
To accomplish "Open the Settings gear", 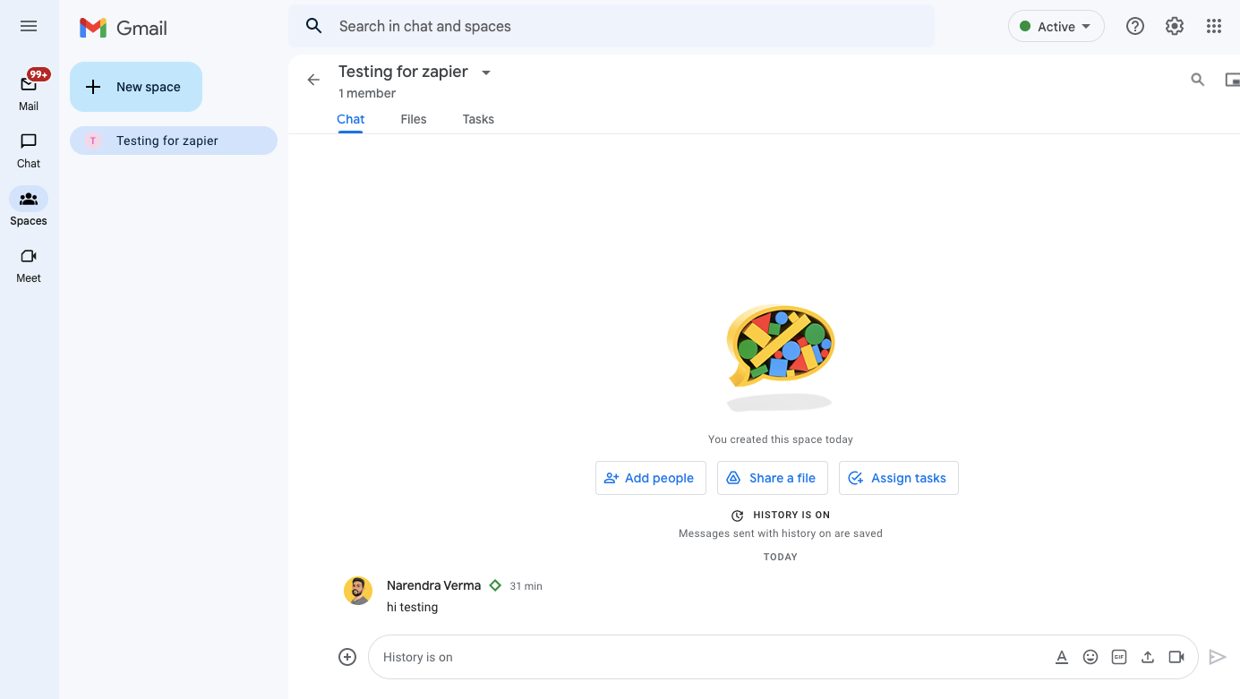I will point(1175,26).
